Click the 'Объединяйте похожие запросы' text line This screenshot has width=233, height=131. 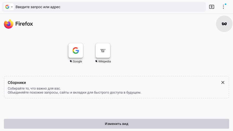tap(74, 93)
